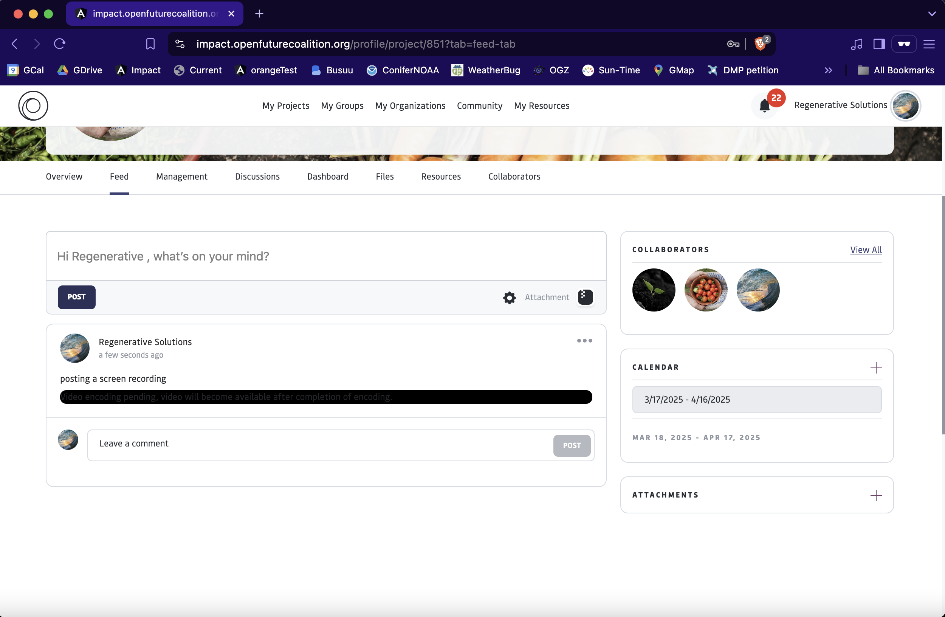Expand the Calendar plus button
This screenshot has height=617, width=945.
[876, 367]
